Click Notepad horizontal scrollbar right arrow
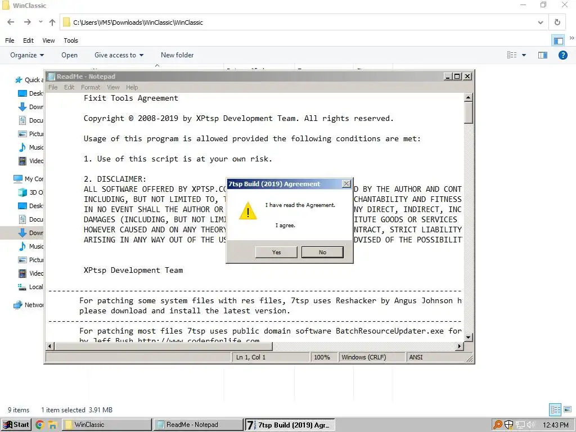Image resolution: width=576 pixels, height=432 pixels. (x=460, y=346)
